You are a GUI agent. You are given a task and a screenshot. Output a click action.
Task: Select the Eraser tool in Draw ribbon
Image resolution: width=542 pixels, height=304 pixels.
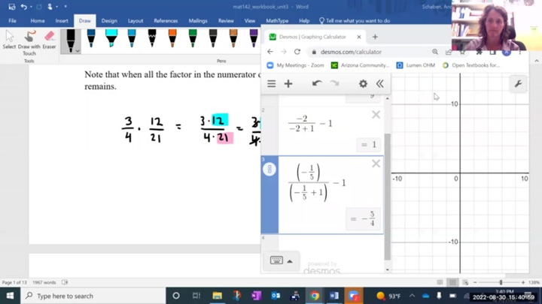pos(49,41)
